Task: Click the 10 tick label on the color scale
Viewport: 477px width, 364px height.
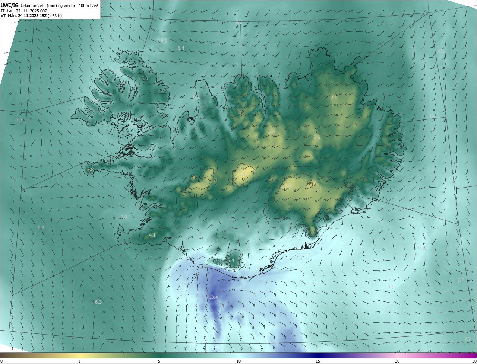Action: click(238, 361)
